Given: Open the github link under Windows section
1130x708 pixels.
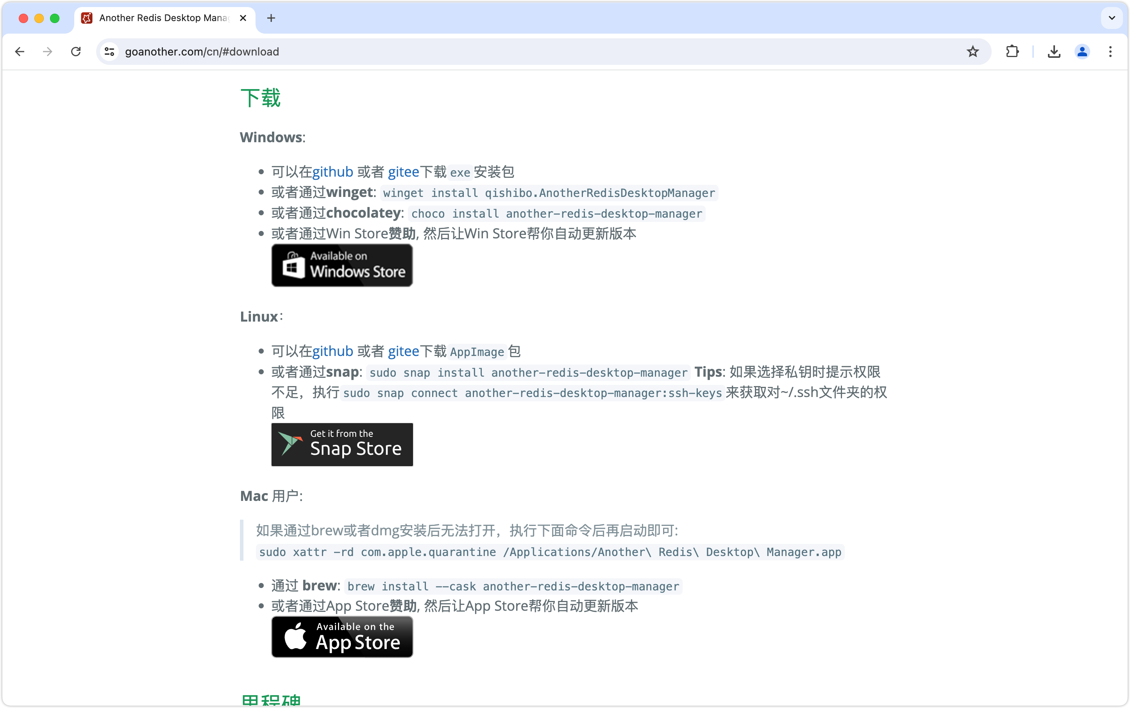Looking at the screenshot, I should 333,172.
